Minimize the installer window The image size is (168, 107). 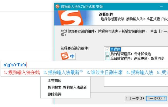click(x=161, y=7)
